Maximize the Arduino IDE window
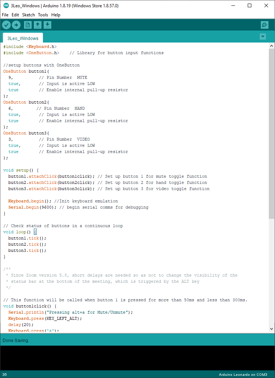Image resolution: width=275 pixels, height=378 pixels. 250,5
